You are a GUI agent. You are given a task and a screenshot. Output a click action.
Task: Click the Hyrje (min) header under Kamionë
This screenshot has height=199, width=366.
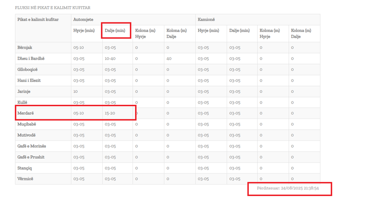pyautogui.click(x=208, y=31)
